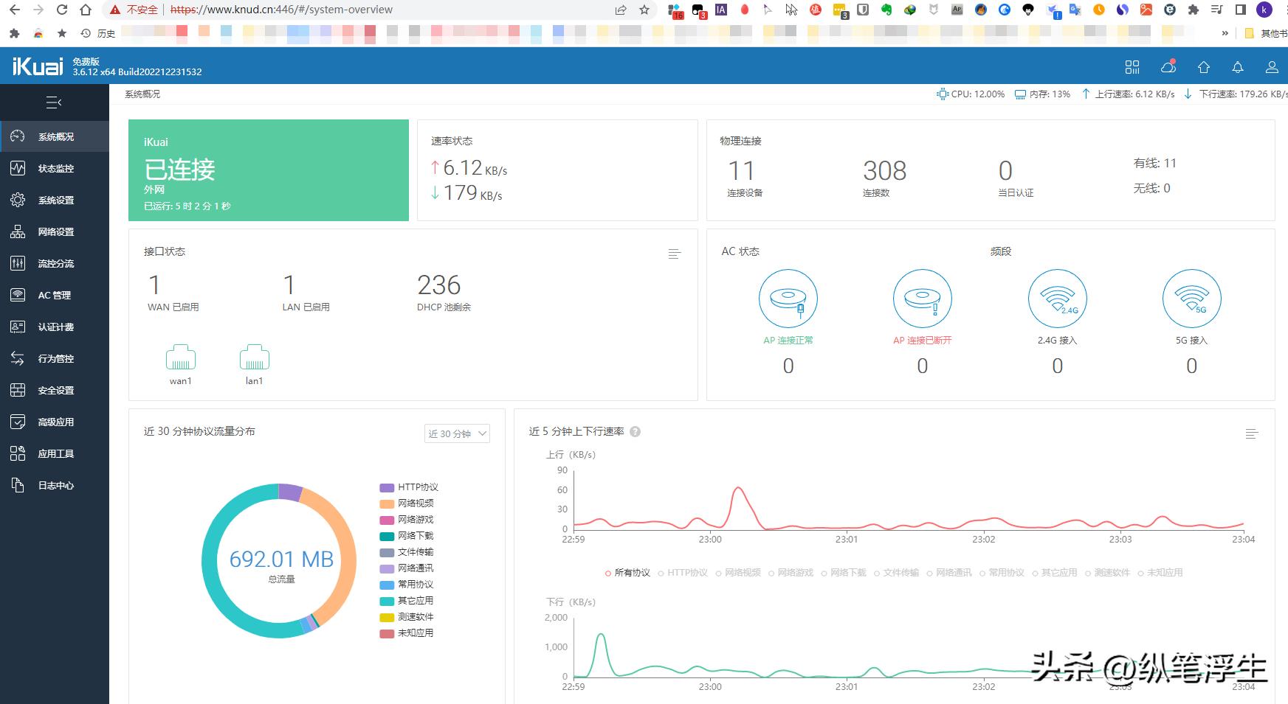The width and height of the screenshot is (1288, 704).
Task: Click the AP 连接正常 status icon
Action: click(x=788, y=299)
